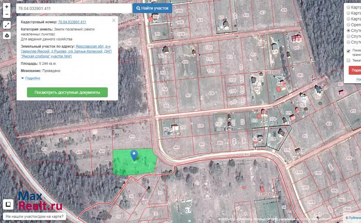Image resolution: width=361 pixels, height=223 pixels.
Task: Uncheck the Показ границ checkbox
Action: (x=348, y=50)
